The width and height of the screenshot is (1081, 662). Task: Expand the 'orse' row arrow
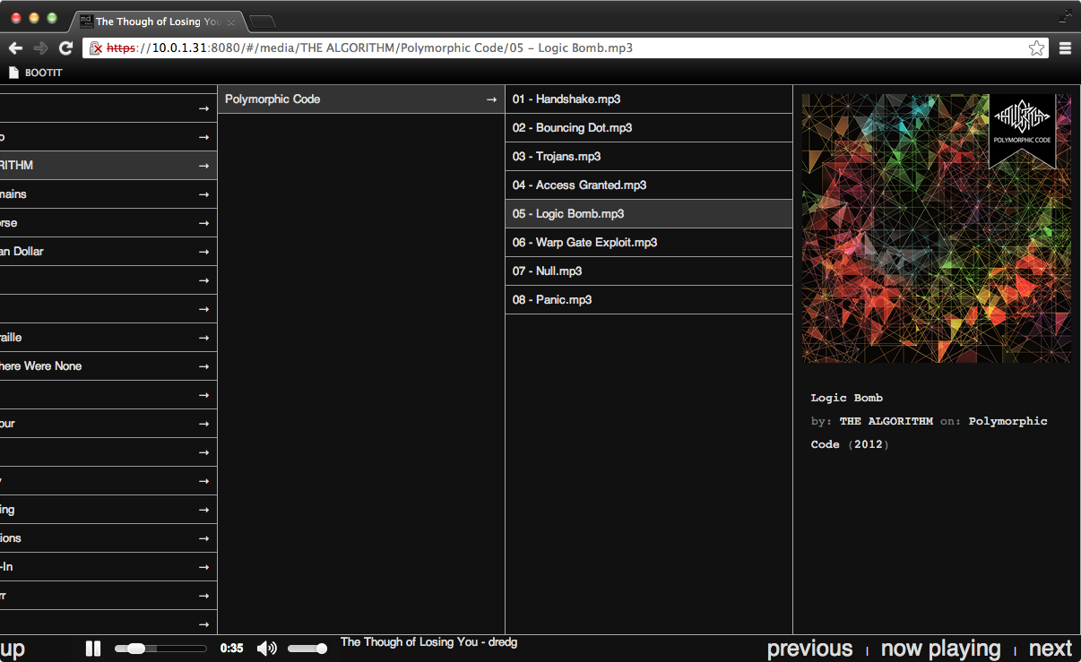[x=204, y=223]
